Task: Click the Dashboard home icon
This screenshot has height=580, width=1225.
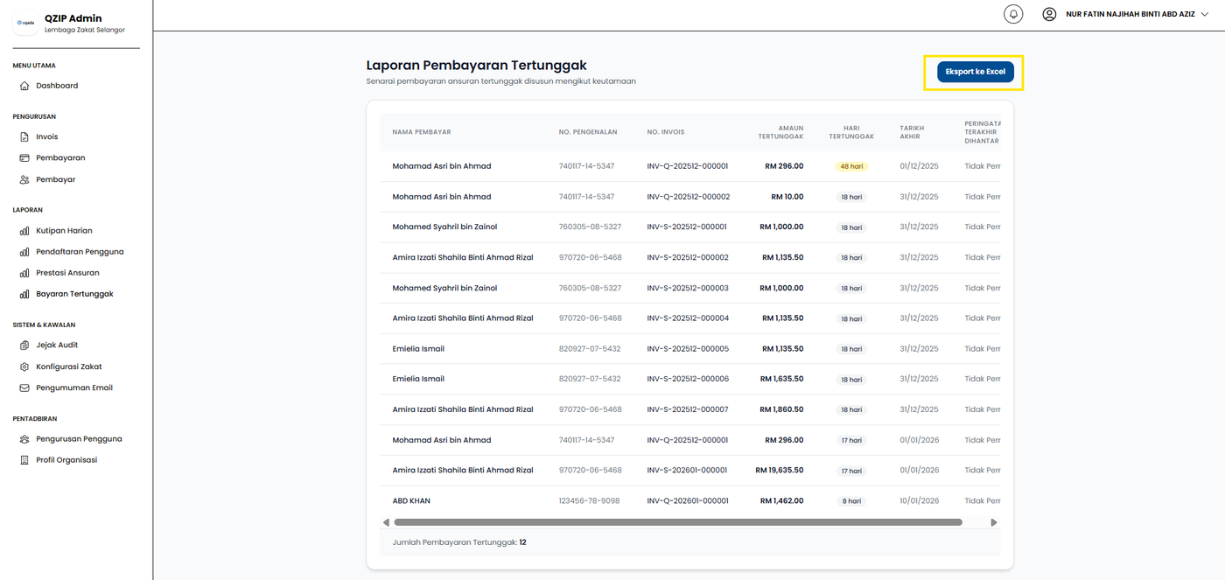Action: (24, 86)
